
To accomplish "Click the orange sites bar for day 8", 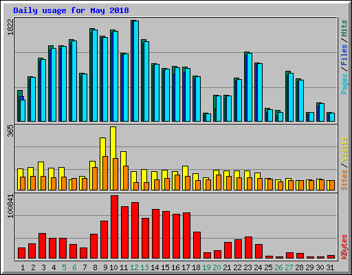I will (95, 179).
